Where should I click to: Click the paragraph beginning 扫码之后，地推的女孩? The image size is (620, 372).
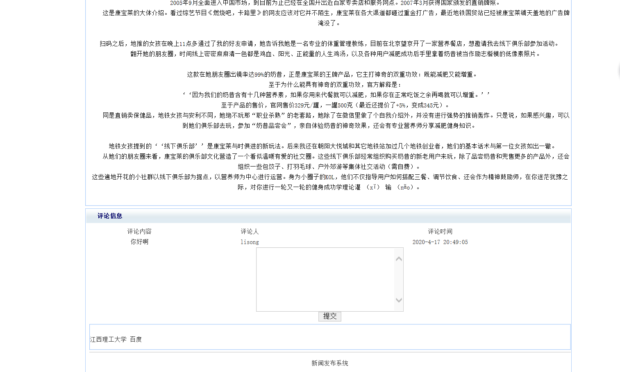pos(329,43)
